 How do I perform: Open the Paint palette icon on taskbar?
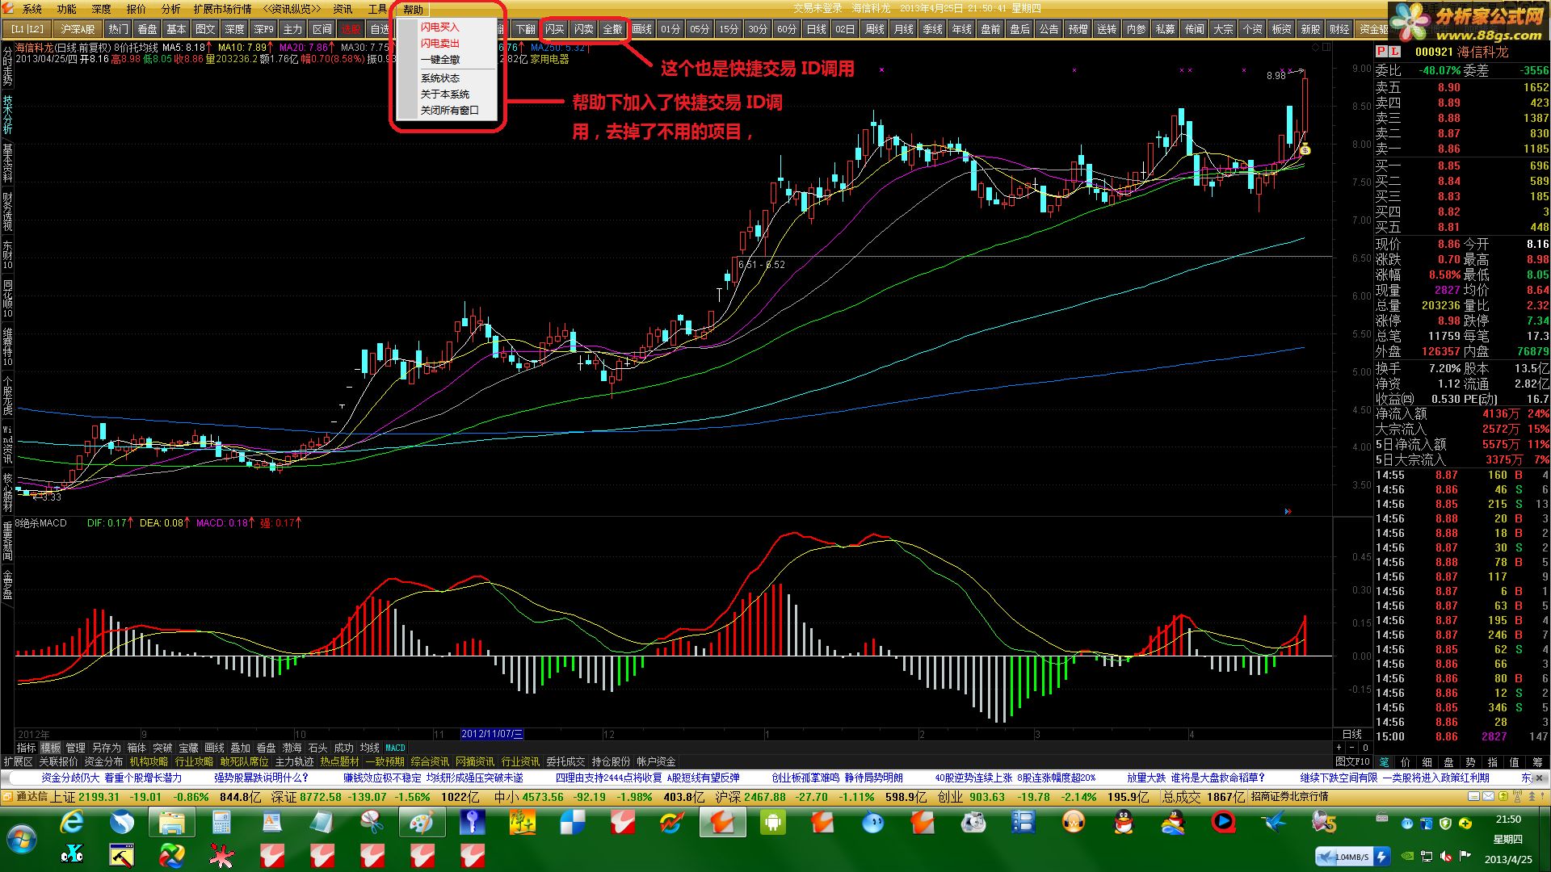[422, 823]
